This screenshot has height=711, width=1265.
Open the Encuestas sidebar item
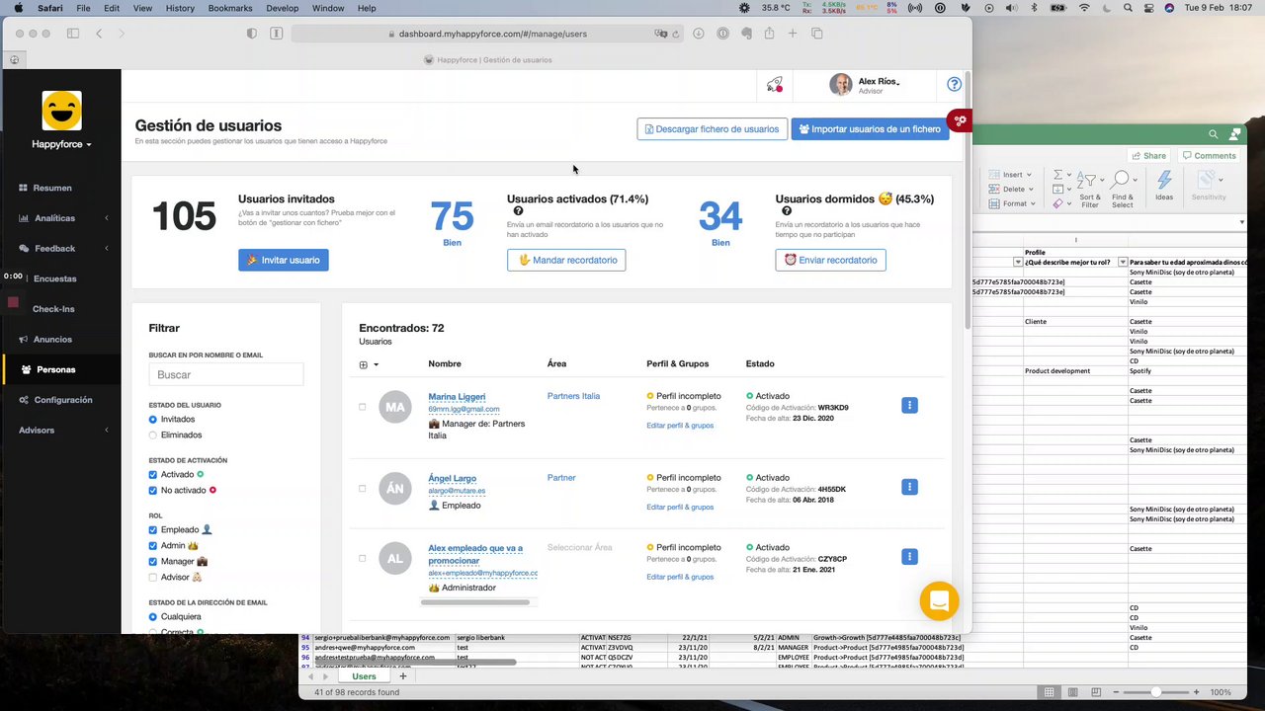(60, 278)
